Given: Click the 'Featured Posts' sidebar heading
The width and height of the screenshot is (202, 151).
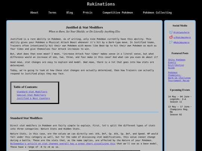Looking at the screenshot, I should (180, 53).
